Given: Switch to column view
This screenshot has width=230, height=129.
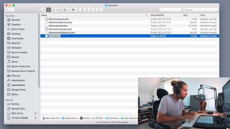Looking at the screenshot, I should click(x=53, y=10).
